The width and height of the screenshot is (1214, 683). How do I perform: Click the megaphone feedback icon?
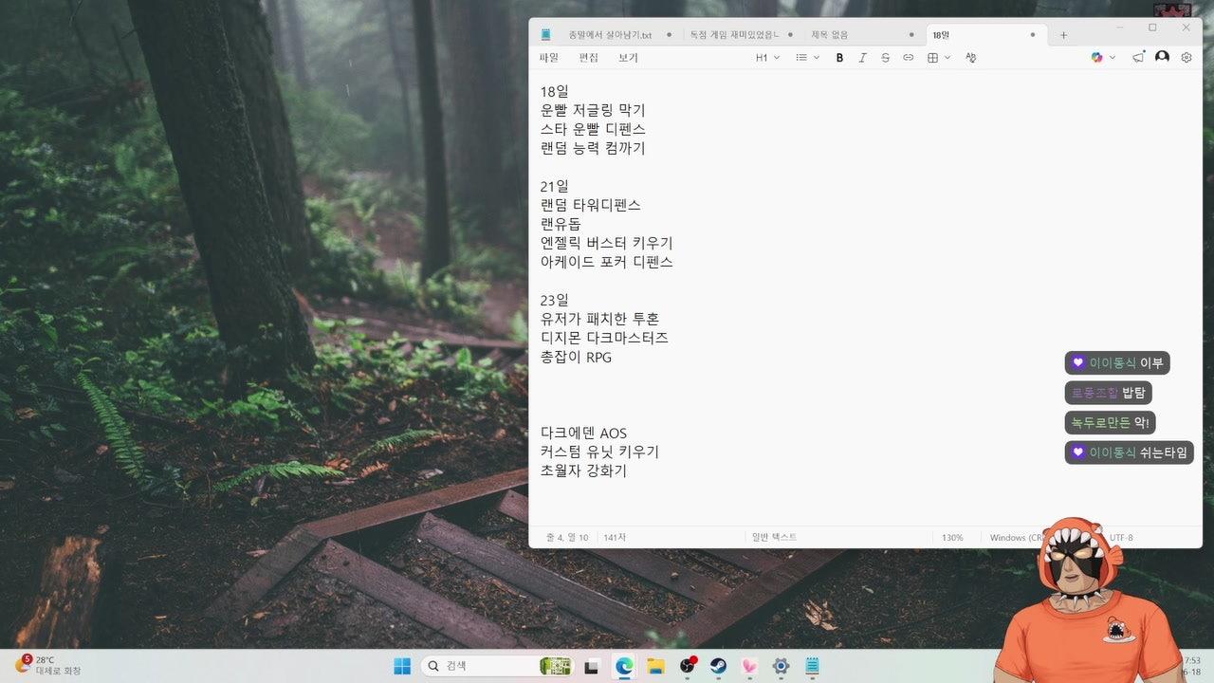tap(1138, 58)
